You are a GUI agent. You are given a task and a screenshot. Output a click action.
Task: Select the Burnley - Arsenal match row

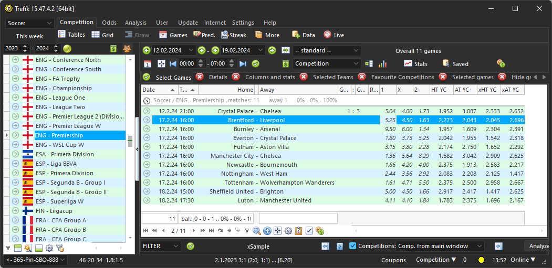(x=263, y=129)
